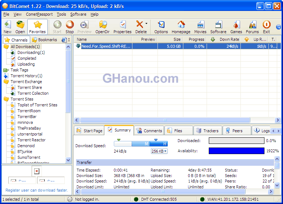Open the Tools menu
This screenshot has width=283, height=204.
pos(61,14)
